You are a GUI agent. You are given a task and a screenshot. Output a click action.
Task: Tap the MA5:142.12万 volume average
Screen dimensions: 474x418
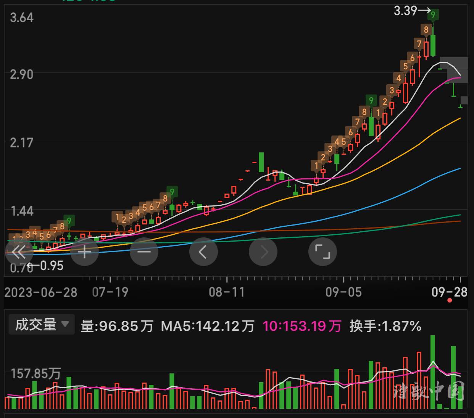208,326
